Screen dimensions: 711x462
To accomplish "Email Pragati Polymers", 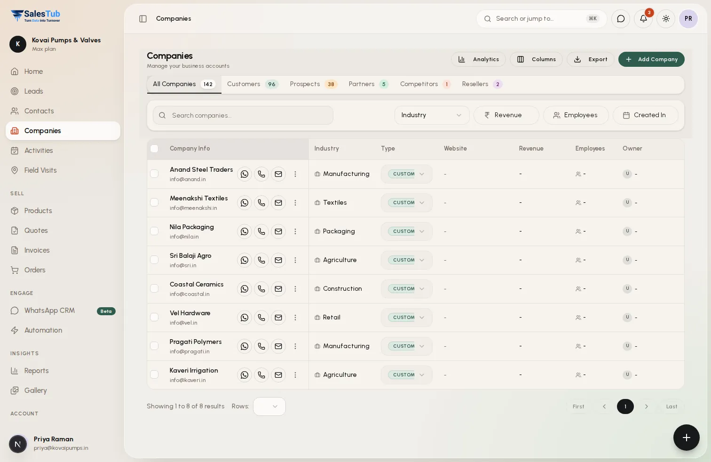I will [x=278, y=346].
